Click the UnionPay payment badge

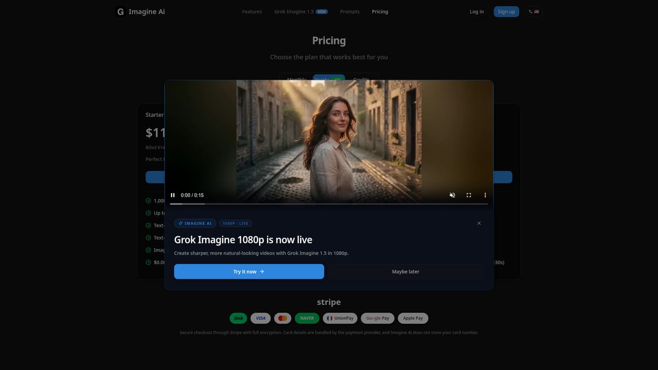tap(340, 318)
